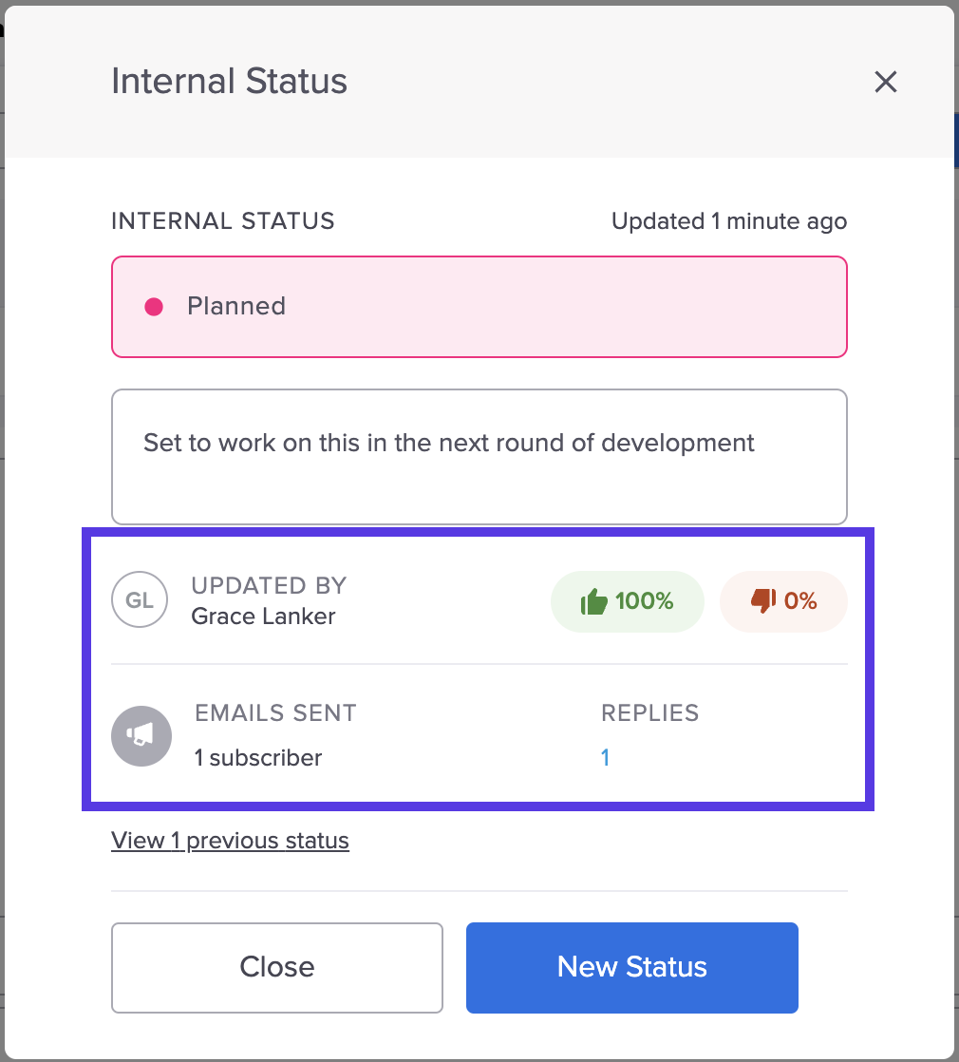Open the replies count link 1
The image size is (959, 1062).
pos(605,757)
